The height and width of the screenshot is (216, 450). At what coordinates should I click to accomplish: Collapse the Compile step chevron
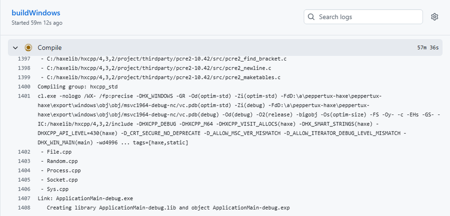(15, 47)
